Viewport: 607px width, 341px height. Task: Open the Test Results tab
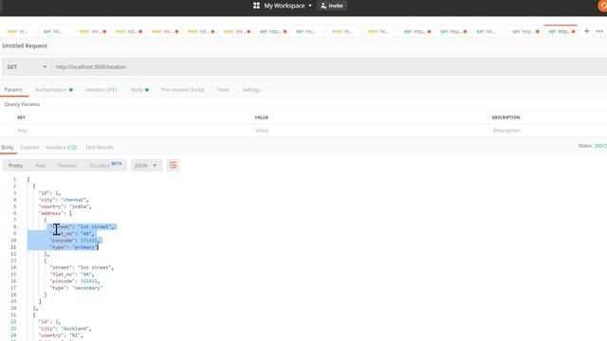point(99,148)
